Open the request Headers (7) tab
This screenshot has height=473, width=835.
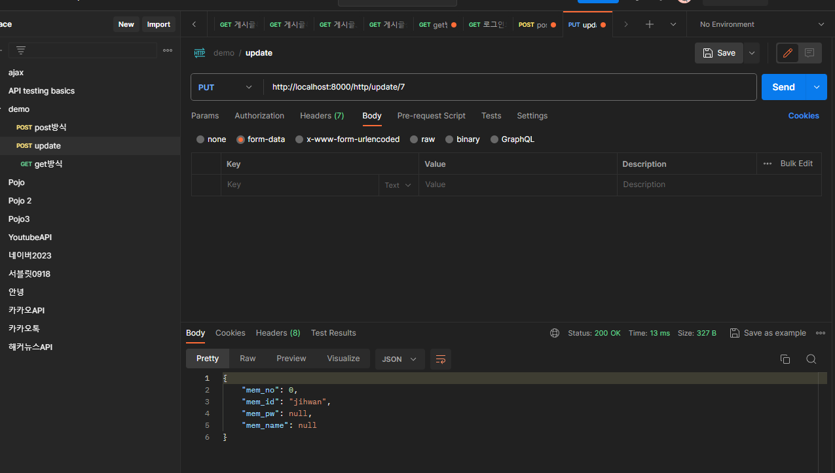point(322,116)
